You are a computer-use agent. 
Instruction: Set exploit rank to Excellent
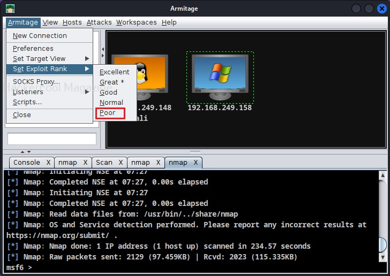[115, 72]
